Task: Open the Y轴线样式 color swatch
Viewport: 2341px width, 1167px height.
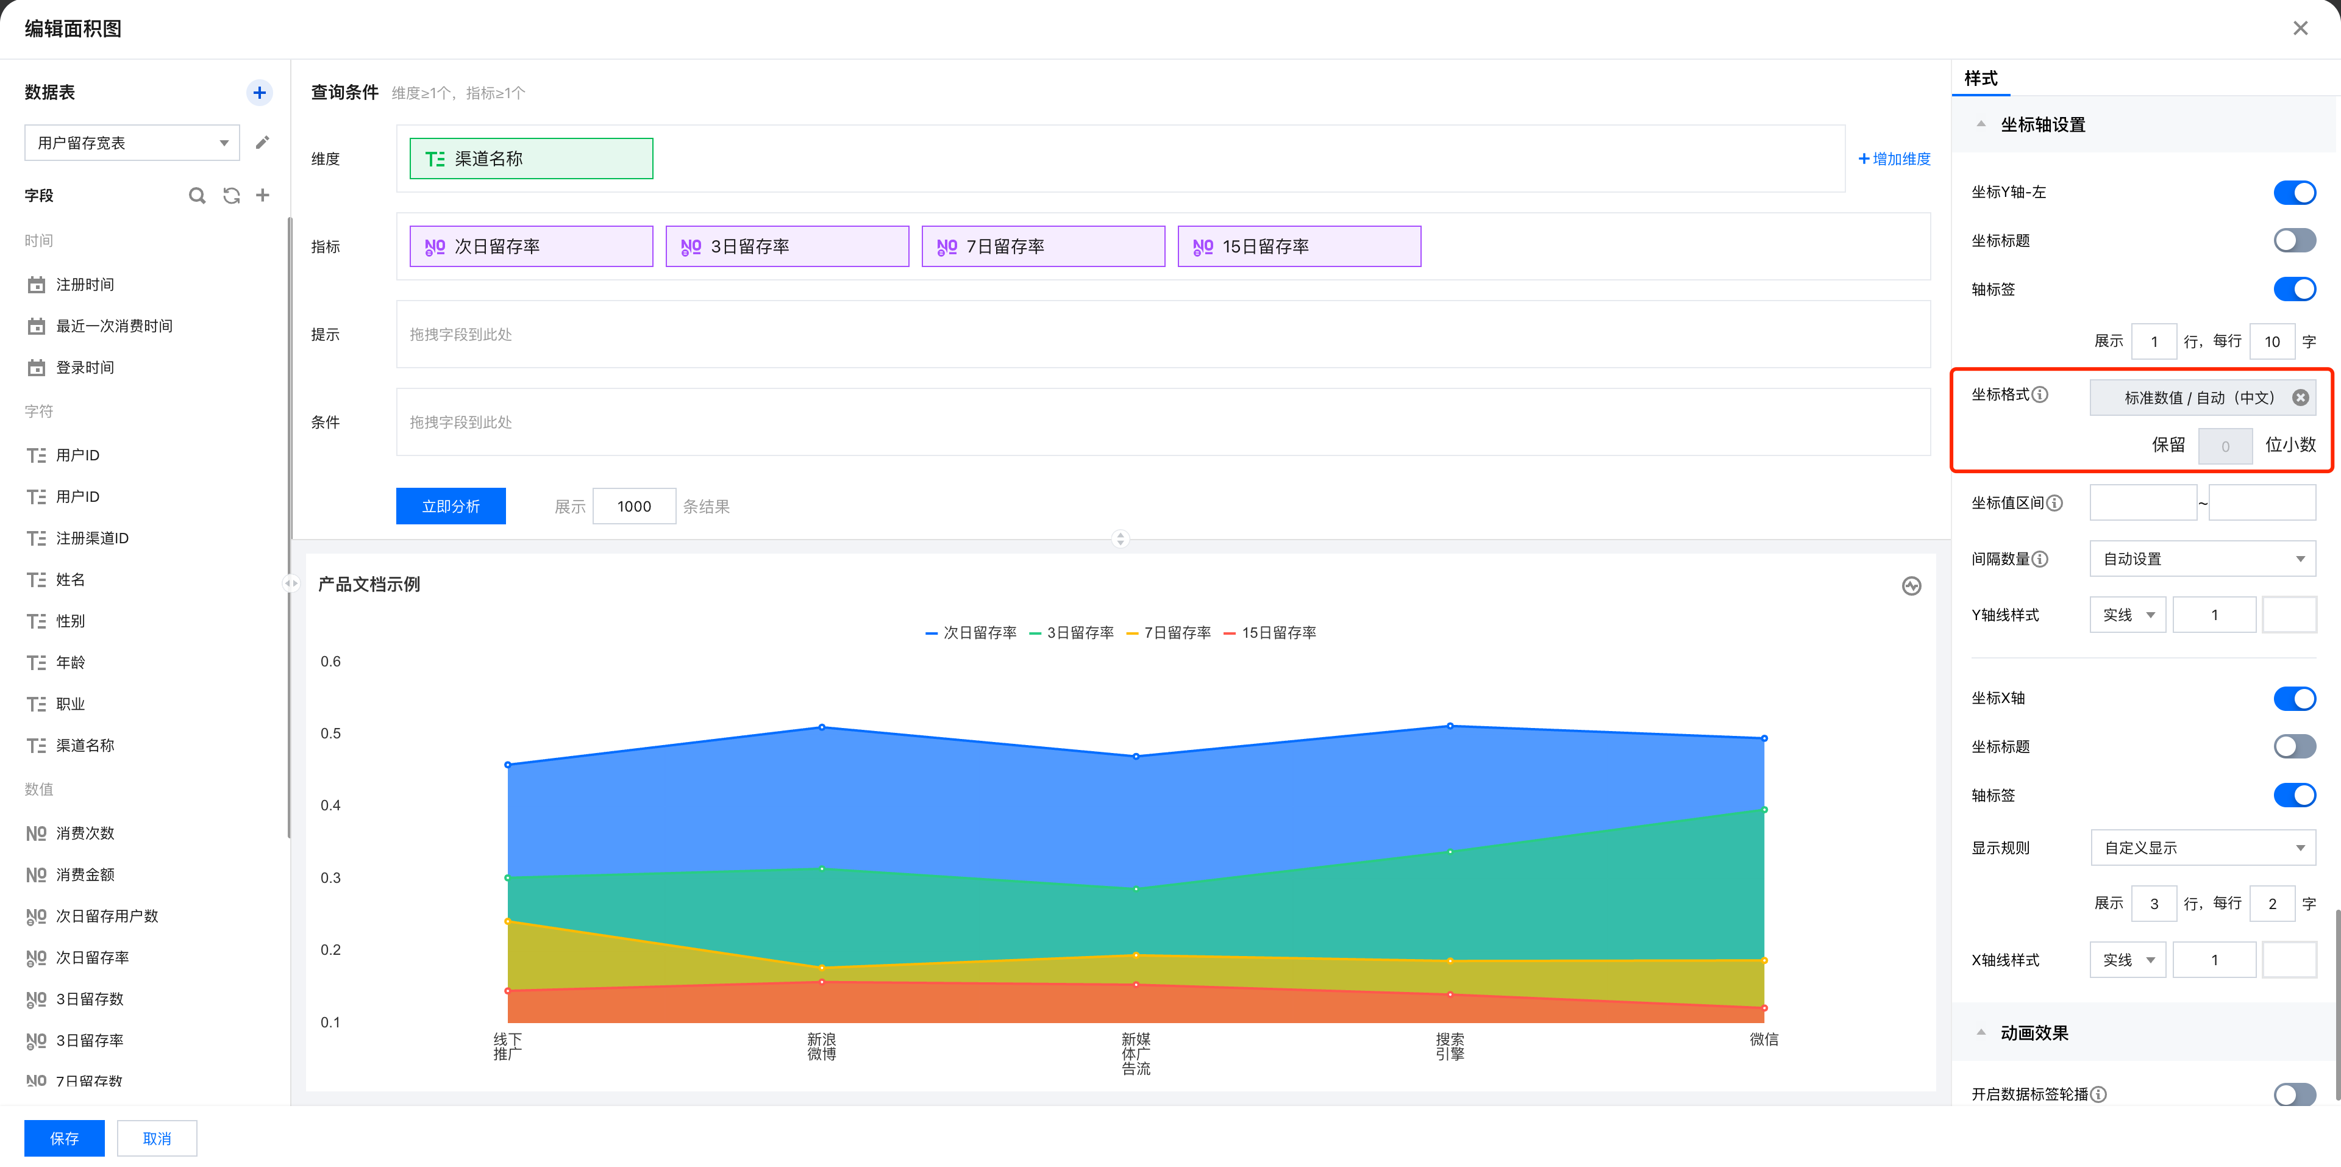Action: pos(2289,615)
